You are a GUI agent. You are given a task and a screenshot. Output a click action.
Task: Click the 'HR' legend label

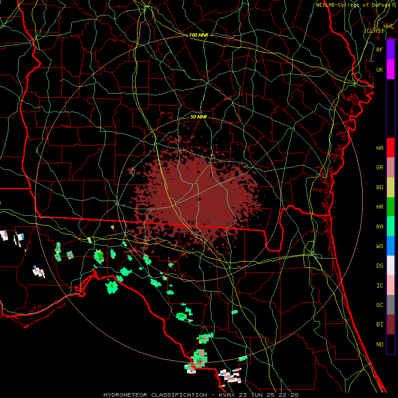[x=379, y=207]
